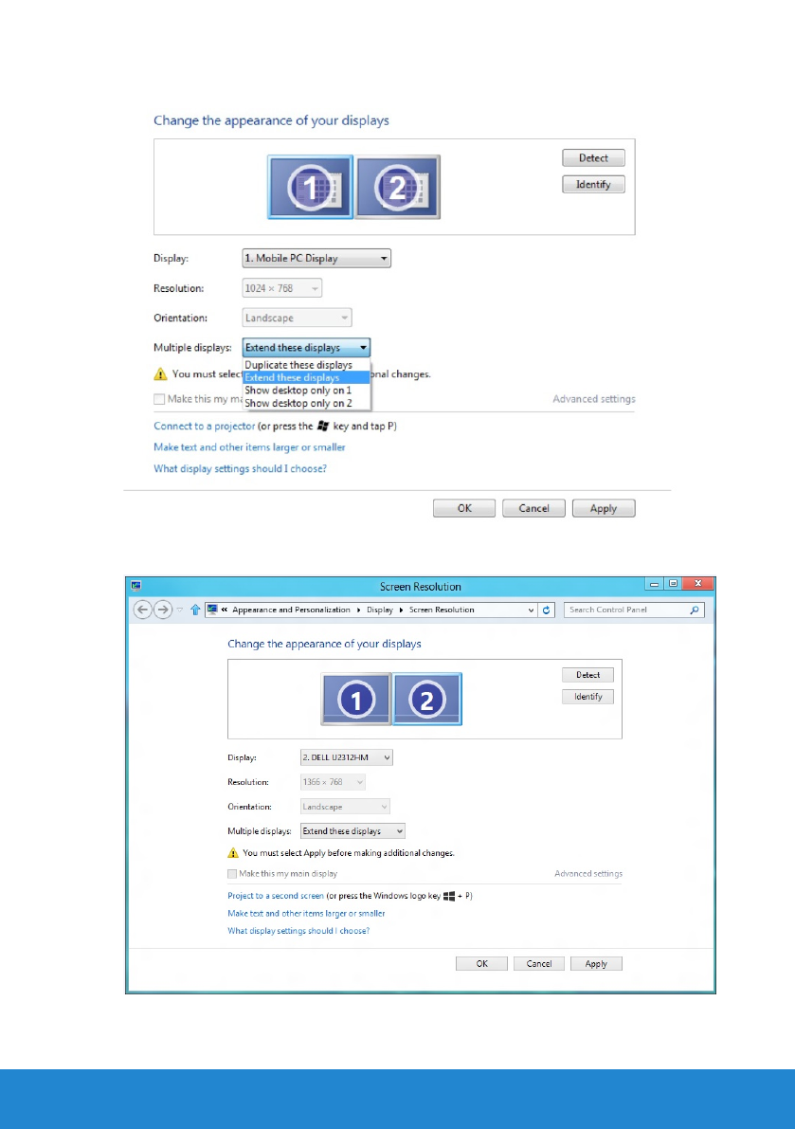Click Apply in the Screen Resolution window
Screen dimensions: 795x1129
click(x=596, y=963)
